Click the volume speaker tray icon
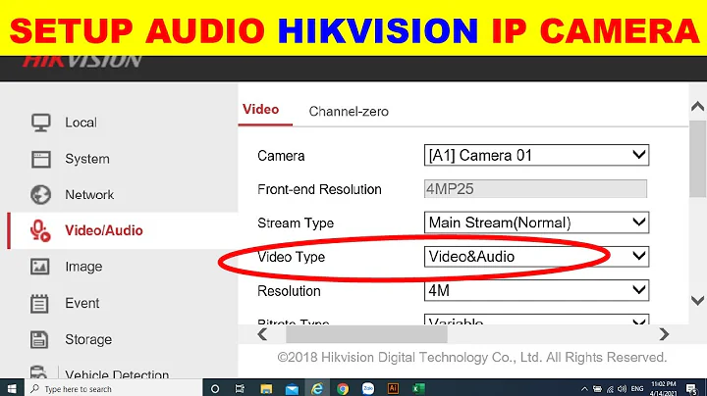Image resolution: width=707 pixels, height=396 pixels. [623, 389]
